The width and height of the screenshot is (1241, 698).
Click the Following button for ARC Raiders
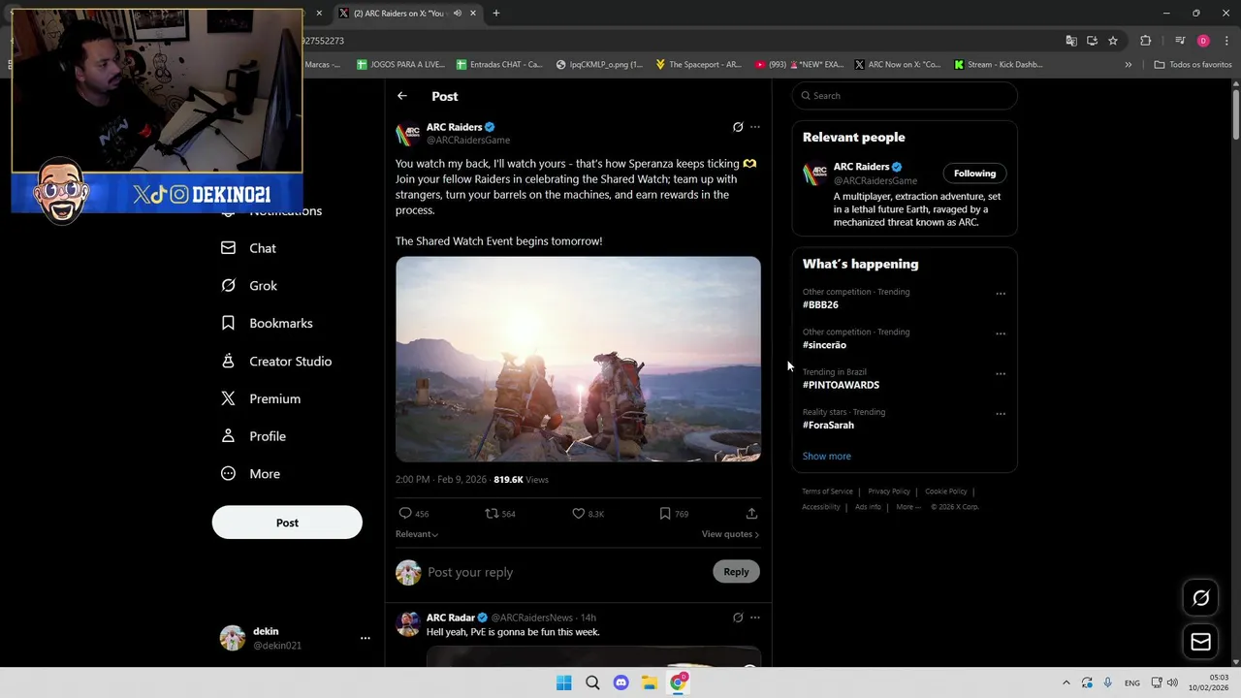click(974, 174)
